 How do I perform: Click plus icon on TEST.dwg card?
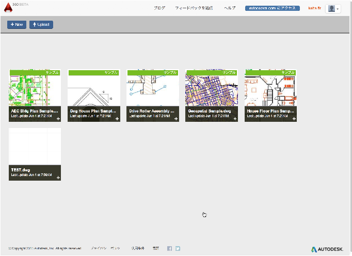coord(58,178)
